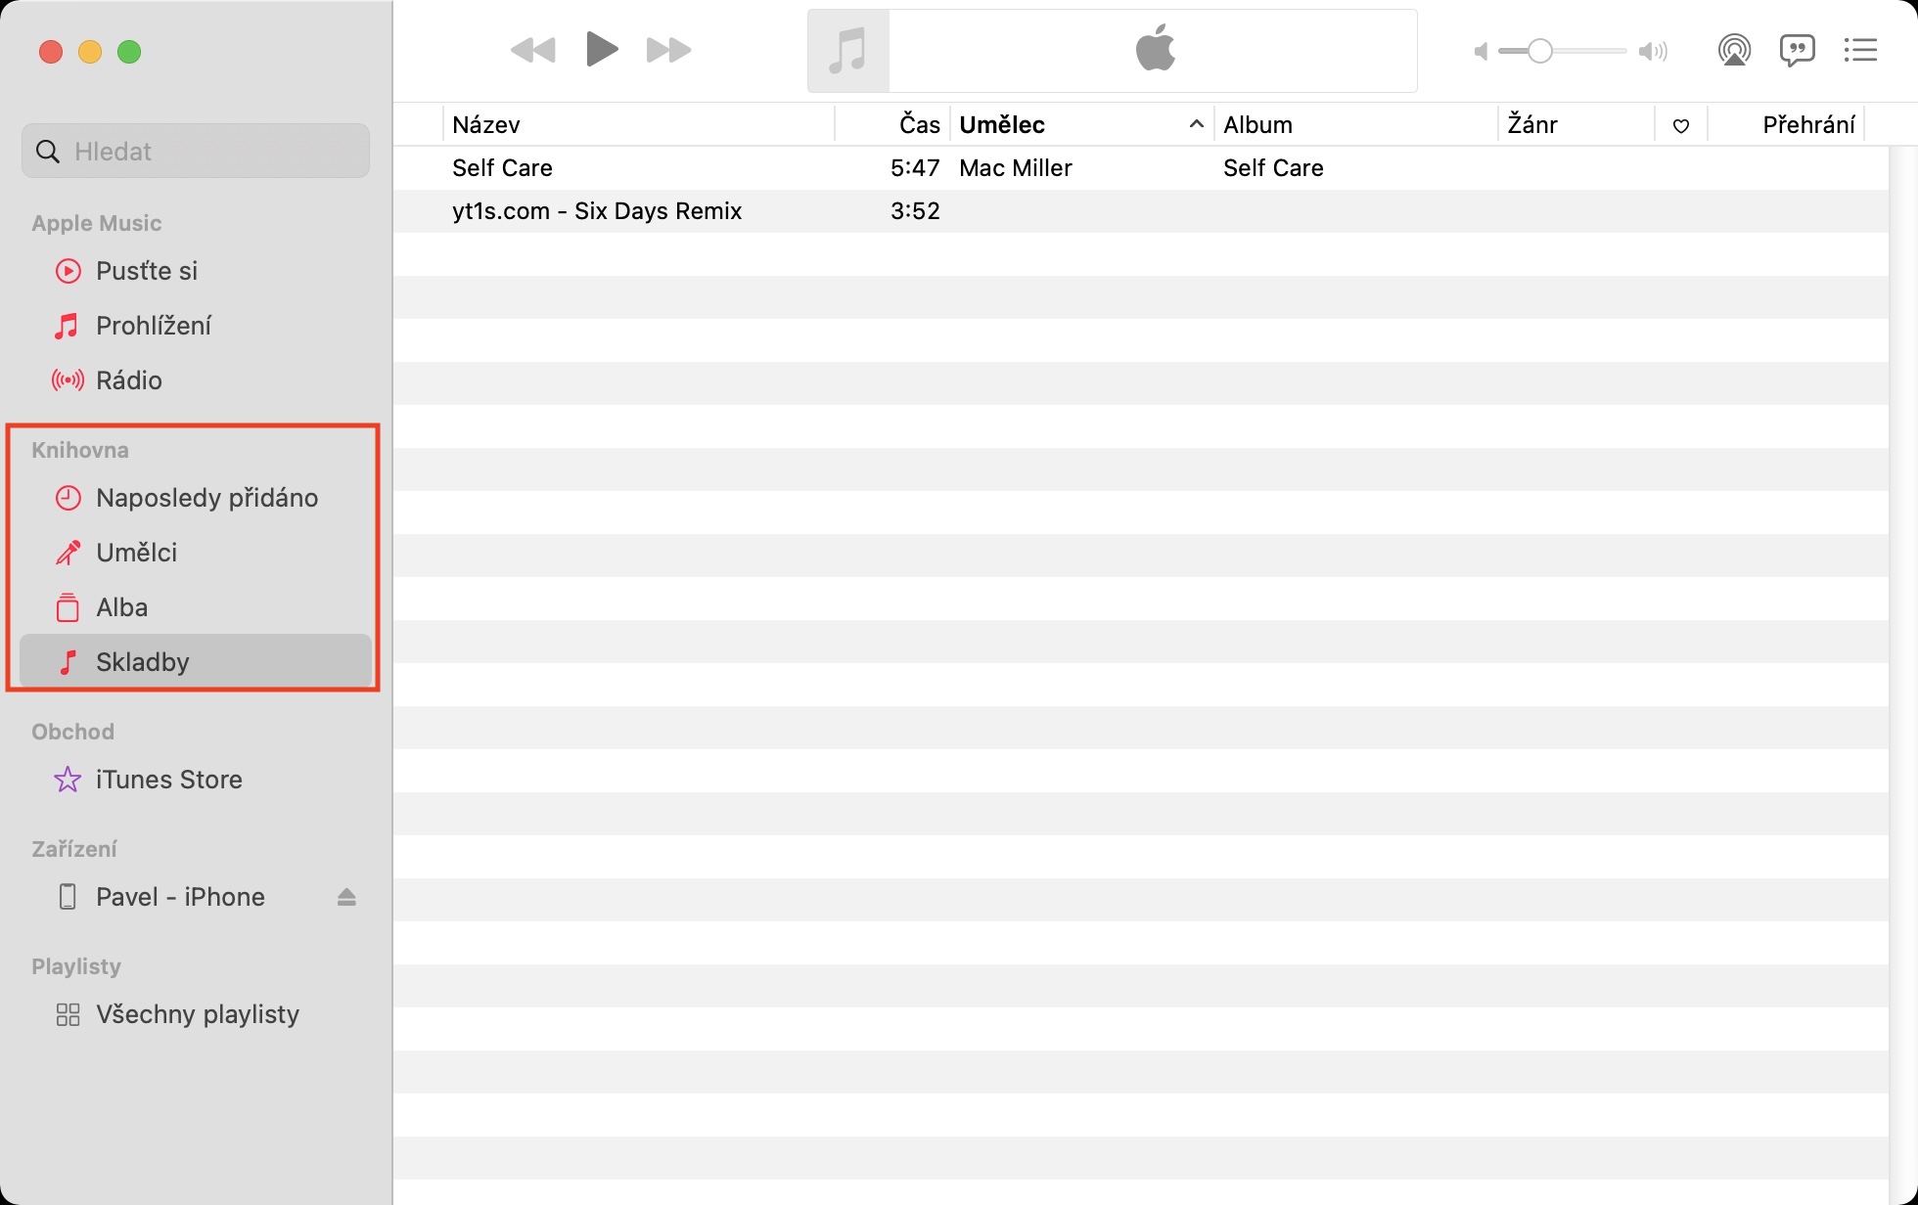Sort by the heart favorites column

point(1680,125)
